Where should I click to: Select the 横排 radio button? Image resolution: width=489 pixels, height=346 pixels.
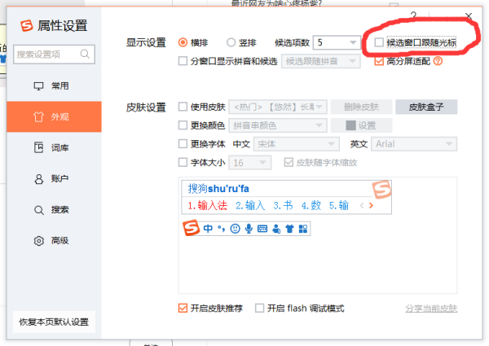[x=183, y=42]
